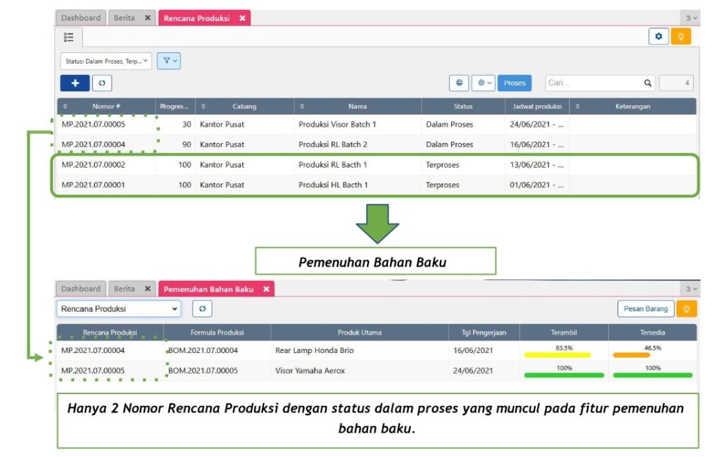Close the lower Berita tab
725x457 pixels.
[147, 289]
